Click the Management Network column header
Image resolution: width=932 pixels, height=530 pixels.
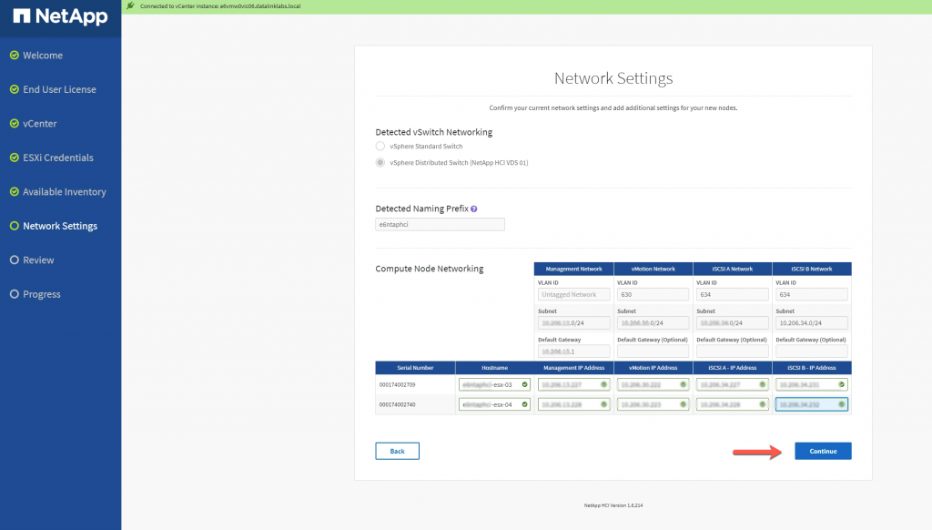[573, 269]
